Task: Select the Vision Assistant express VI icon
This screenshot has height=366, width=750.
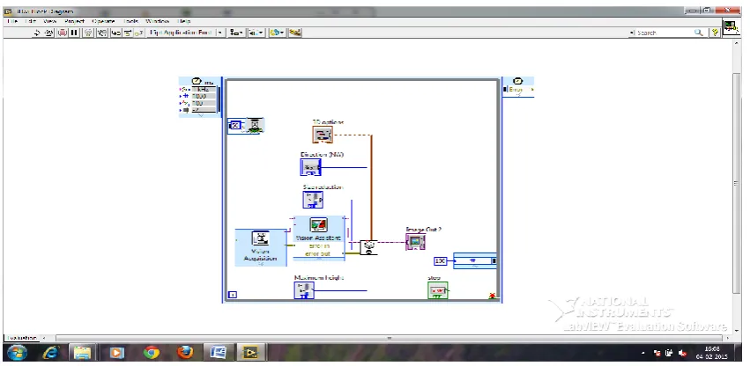Action: coord(318,224)
